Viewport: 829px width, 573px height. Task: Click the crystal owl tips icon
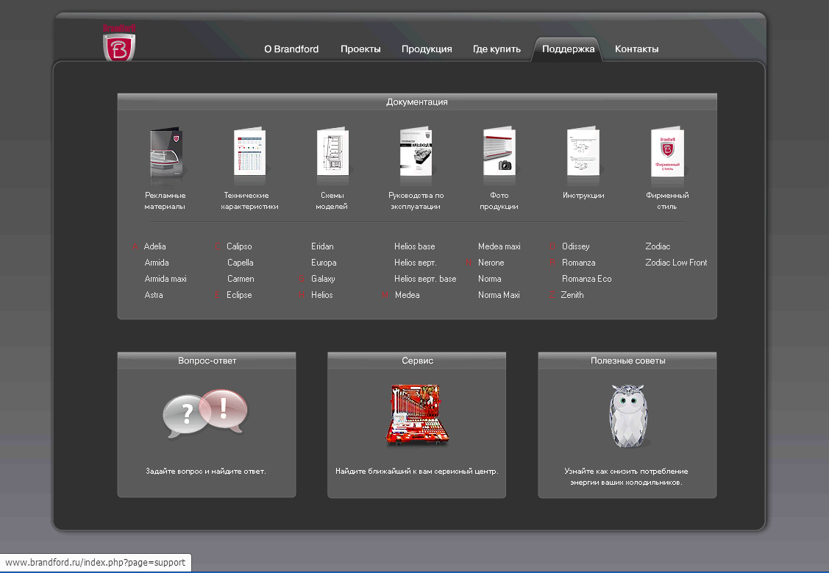click(x=627, y=416)
